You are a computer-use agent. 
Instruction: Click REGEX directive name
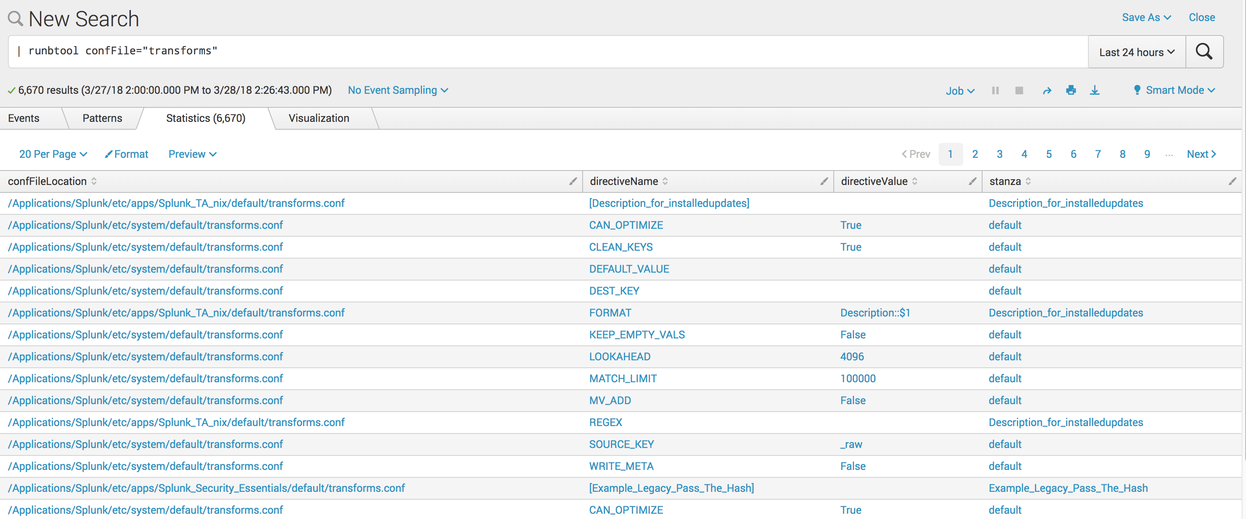coord(605,423)
